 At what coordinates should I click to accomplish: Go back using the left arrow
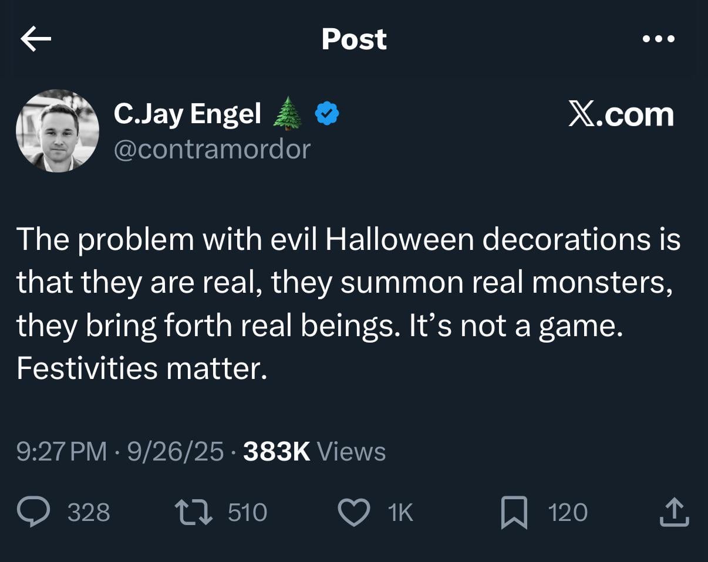pos(36,39)
